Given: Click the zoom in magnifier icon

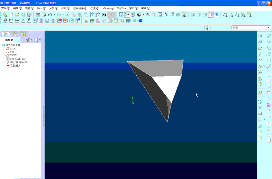Looking at the screenshot, I should 148,14.
